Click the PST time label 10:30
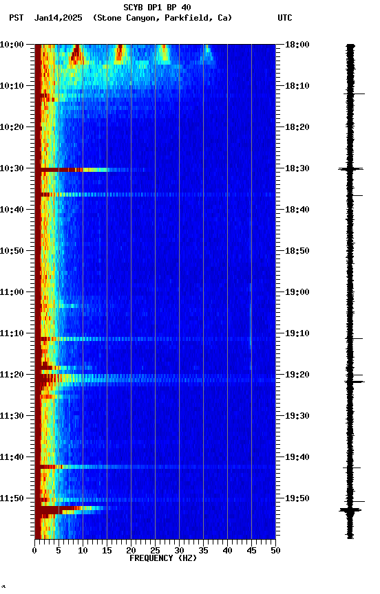The width and height of the screenshot is (380, 594). [x=12, y=168]
